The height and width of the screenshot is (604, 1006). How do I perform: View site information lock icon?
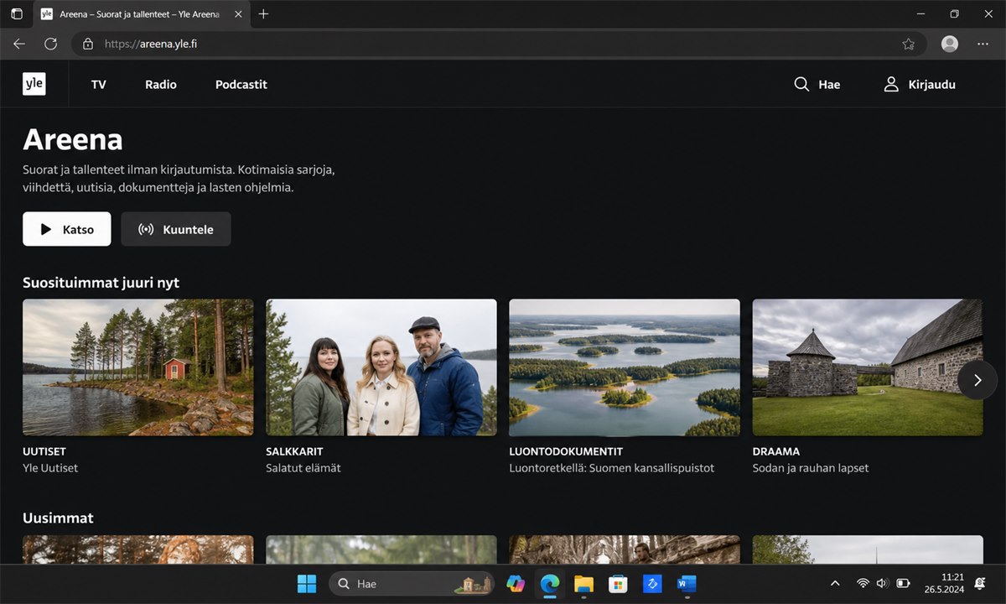point(88,44)
